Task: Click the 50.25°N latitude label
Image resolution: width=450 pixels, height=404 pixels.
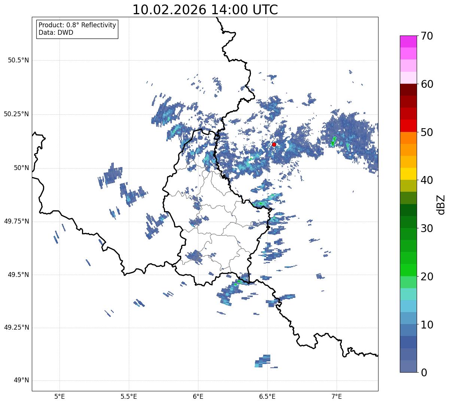Action: click(16, 114)
